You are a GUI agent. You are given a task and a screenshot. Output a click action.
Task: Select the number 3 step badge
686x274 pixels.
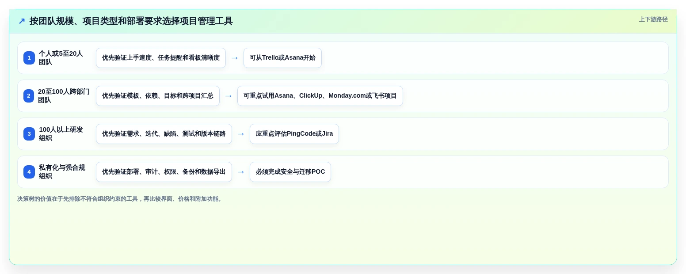tap(29, 134)
